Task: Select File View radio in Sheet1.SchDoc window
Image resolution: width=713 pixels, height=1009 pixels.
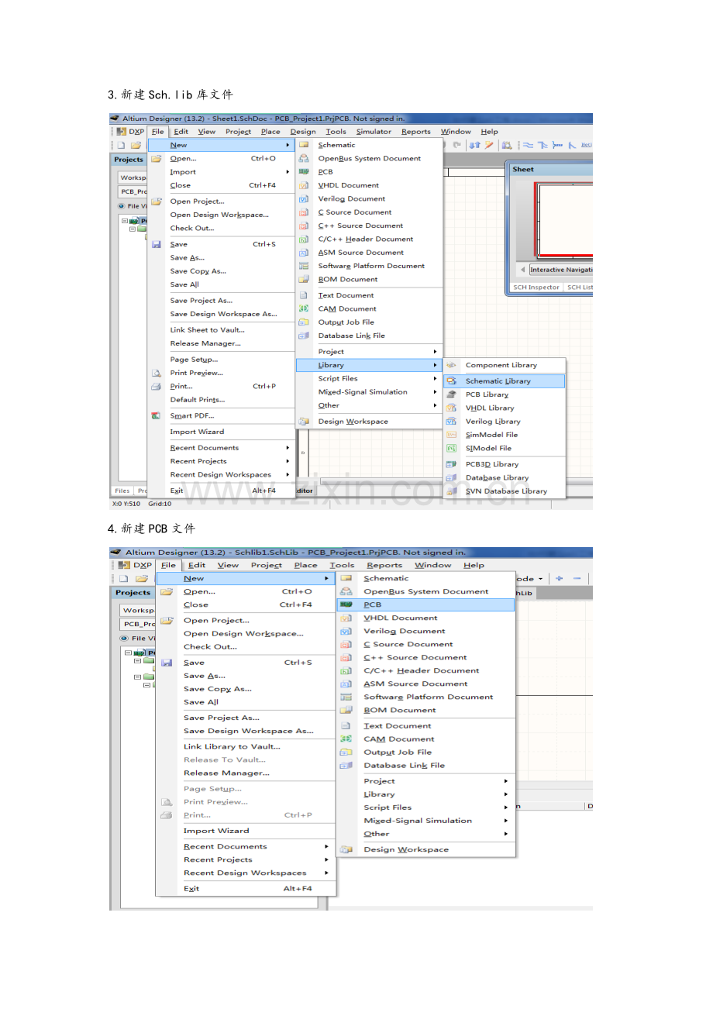Action: pyautogui.click(x=122, y=206)
